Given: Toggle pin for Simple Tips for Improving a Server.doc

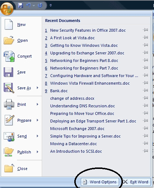Looking at the screenshot, I should [x=145, y=136].
